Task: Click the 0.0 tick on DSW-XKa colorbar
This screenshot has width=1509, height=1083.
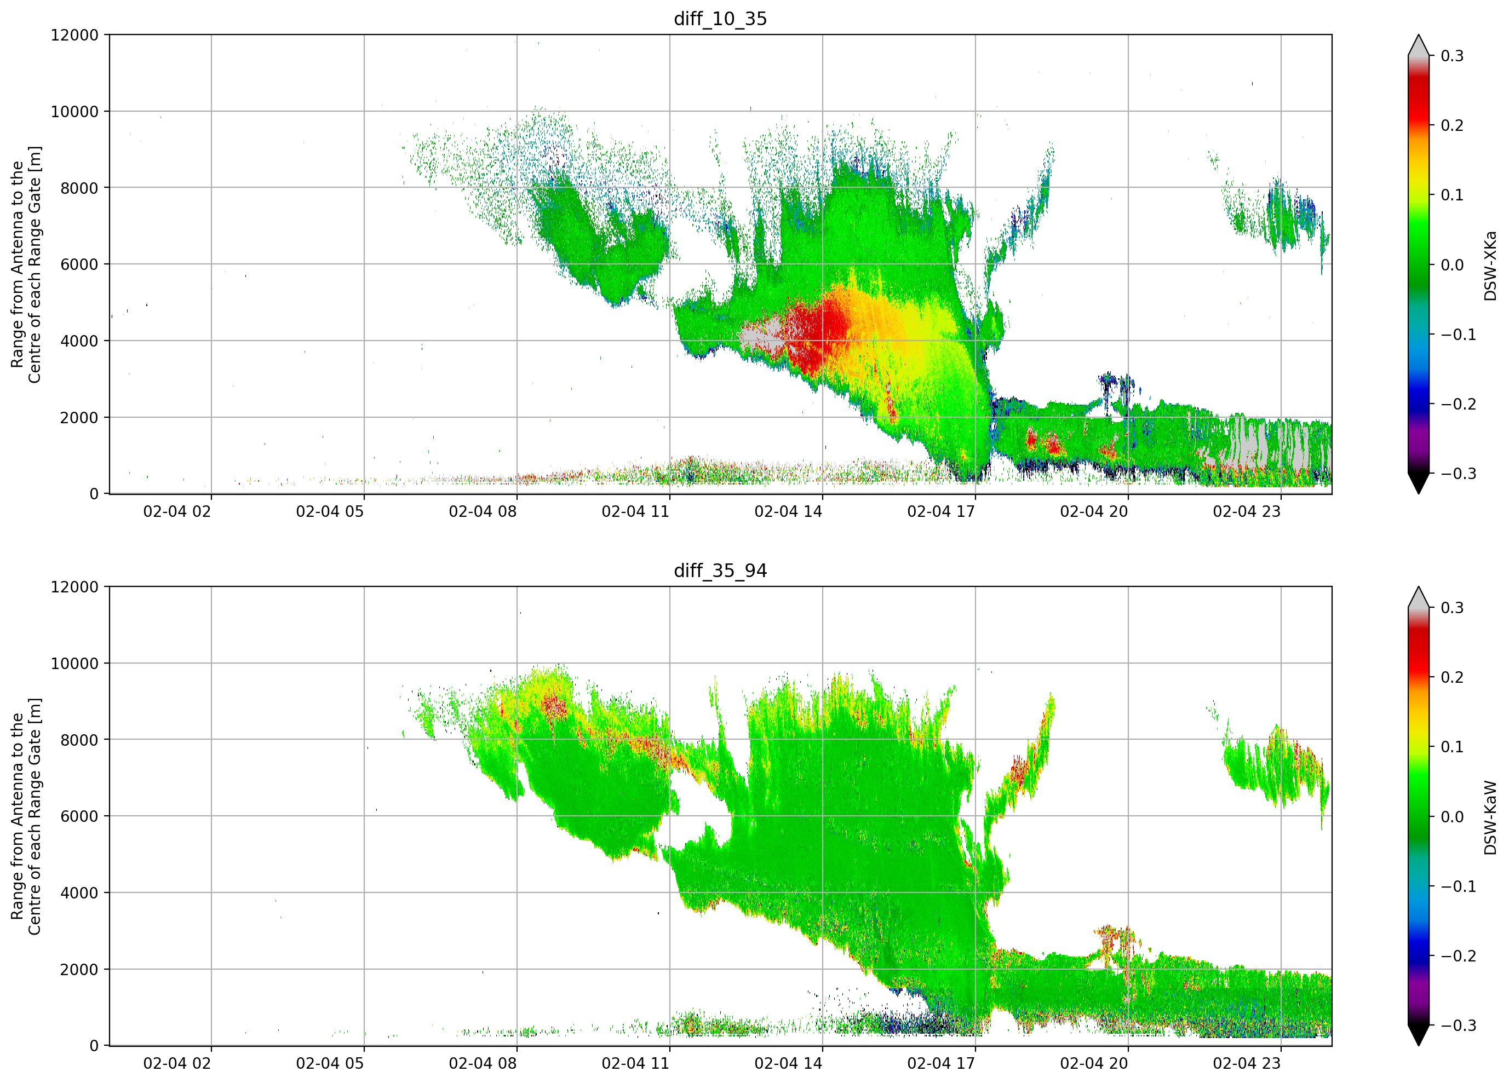Action: click(1453, 265)
